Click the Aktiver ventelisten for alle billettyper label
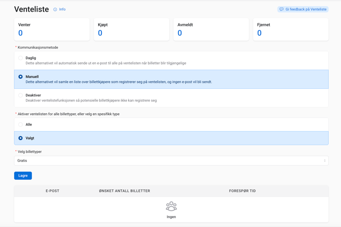 (69, 114)
